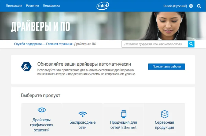Click the ДРАЙВЕРЫ И ПО banner title
The image size is (206, 136).
coord(41,27)
